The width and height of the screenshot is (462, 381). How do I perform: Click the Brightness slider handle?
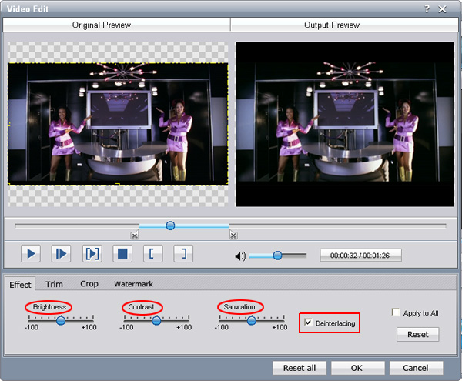61,320
